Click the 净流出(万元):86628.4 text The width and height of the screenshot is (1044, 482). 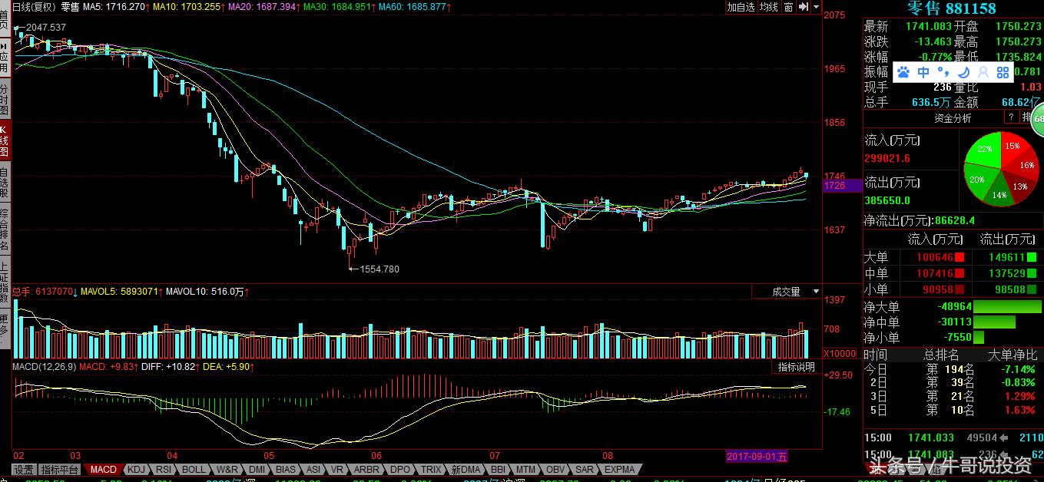pyautogui.click(x=920, y=220)
